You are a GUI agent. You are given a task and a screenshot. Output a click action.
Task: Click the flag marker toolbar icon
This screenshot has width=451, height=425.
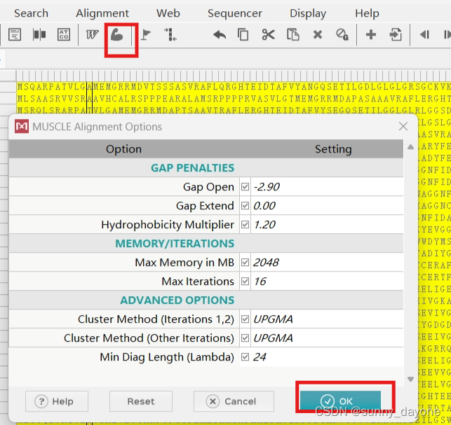(146, 35)
